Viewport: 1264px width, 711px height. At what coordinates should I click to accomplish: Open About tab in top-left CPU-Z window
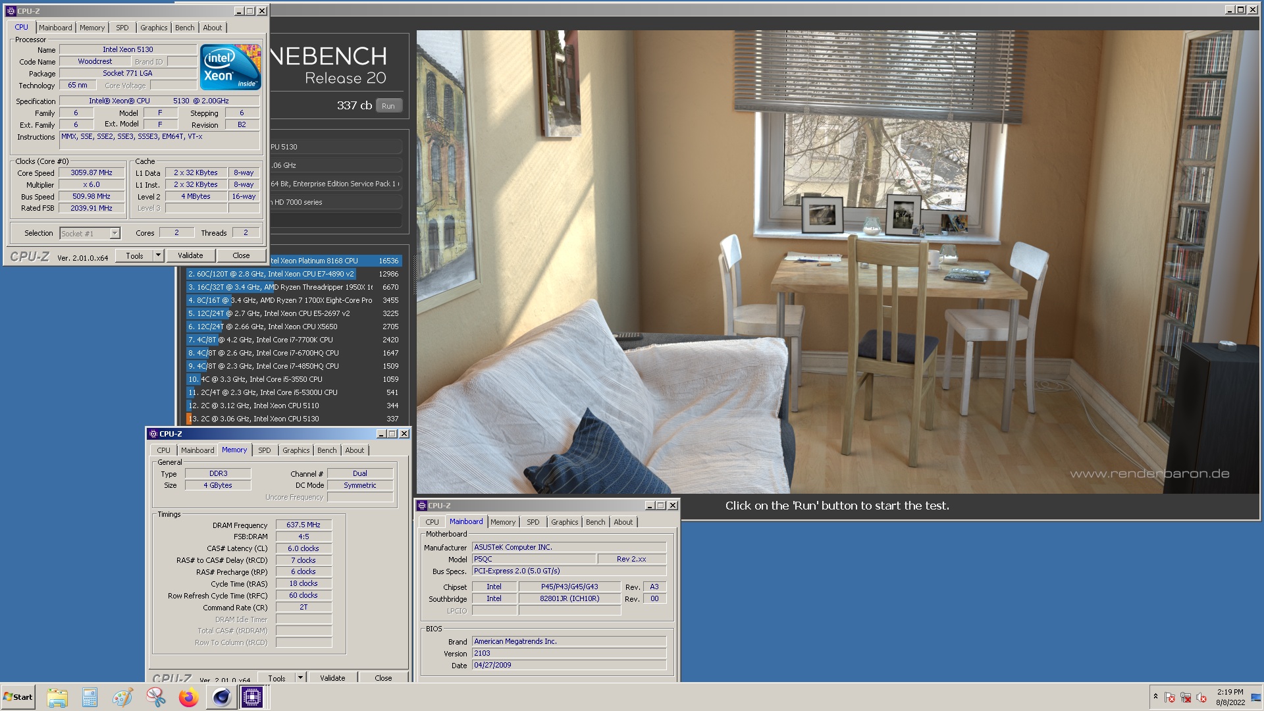(x=213, y=28)
